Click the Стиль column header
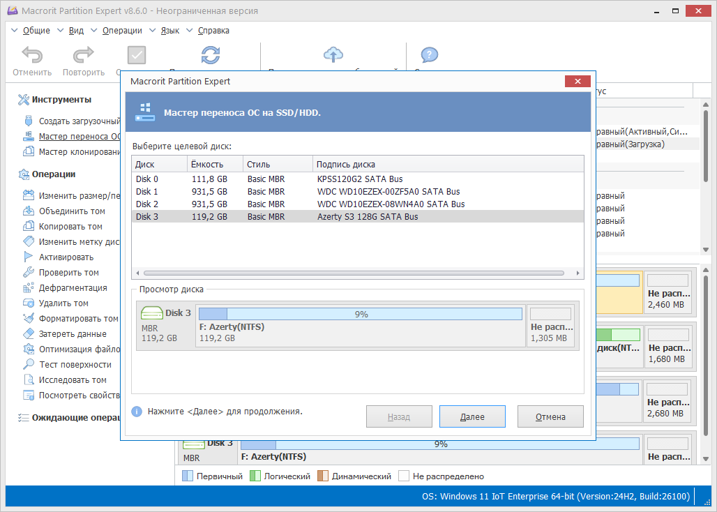717x512 pixels. tap(278, 164)
